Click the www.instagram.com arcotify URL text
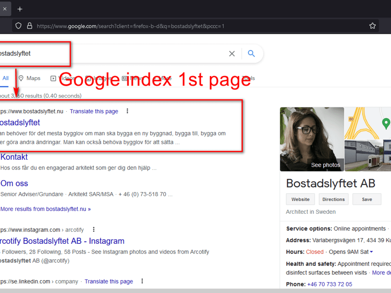The height and width of the screenshot is (293, 391). [42, 230]
